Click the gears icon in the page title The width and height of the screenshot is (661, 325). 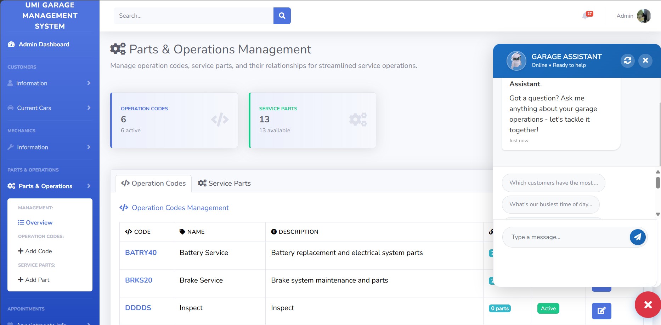point(118,49)
